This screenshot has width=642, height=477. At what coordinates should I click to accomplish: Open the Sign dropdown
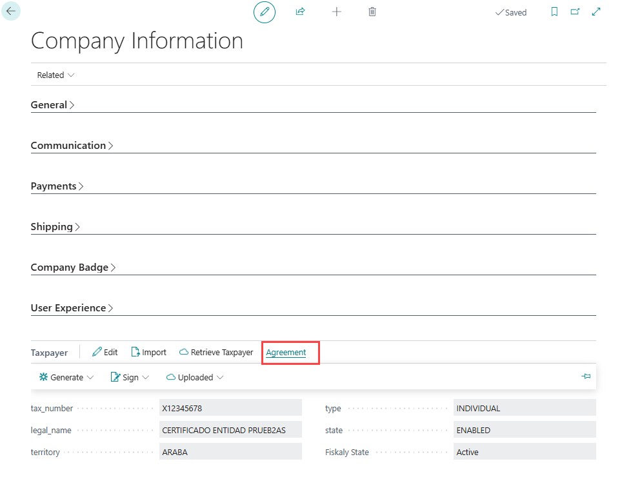coord(130,377)
